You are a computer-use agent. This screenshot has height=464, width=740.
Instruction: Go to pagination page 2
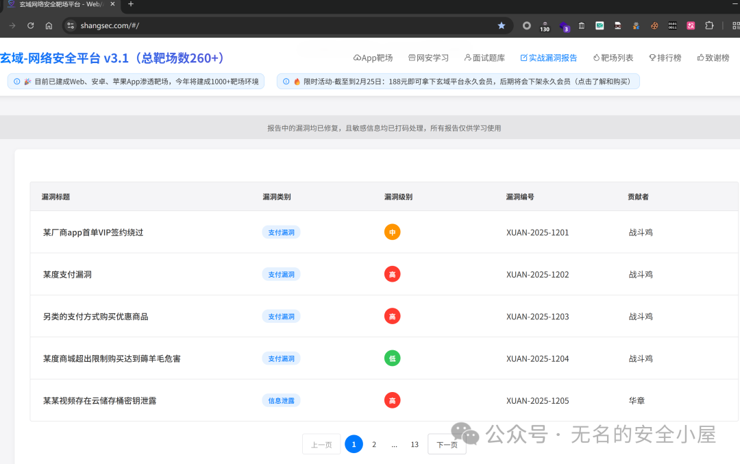(x=374, y=444)
